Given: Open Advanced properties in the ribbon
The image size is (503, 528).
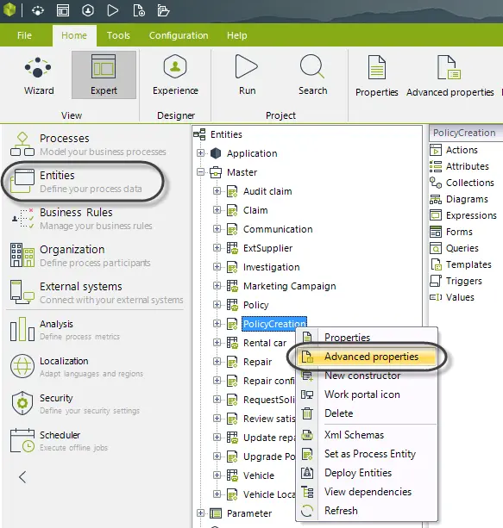Looking at the screenshot, I should 450,76.
